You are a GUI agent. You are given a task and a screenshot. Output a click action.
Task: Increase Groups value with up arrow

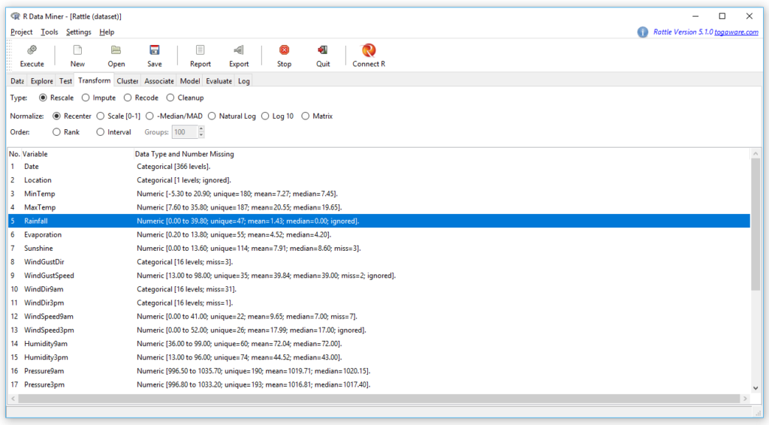[x=201, y=128]
